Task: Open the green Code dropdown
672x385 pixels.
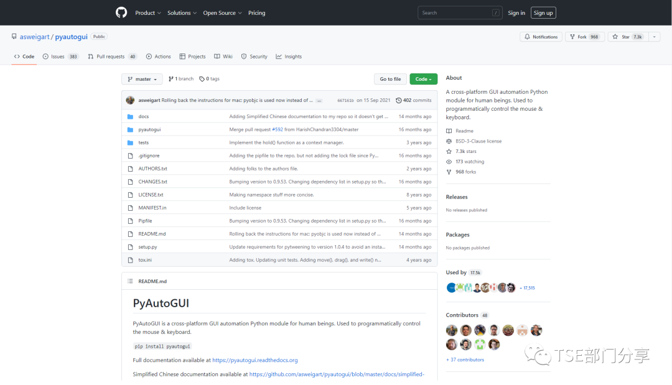Action: point(424,79)
